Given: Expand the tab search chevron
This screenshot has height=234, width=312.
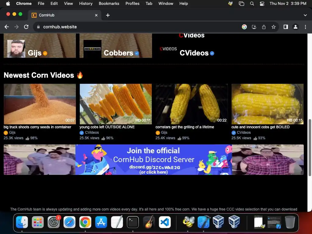Looking at the screenshot, I should pos(305,15).
